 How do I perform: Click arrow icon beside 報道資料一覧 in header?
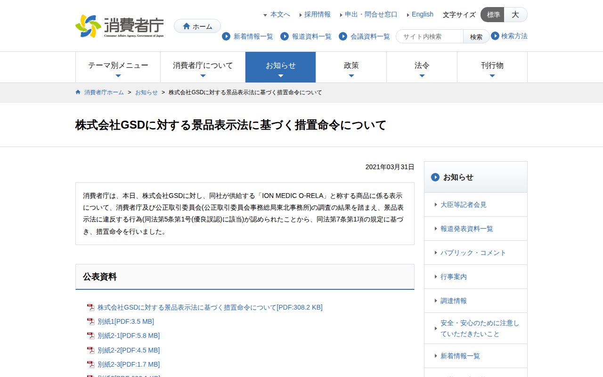[x=285, y=36]
